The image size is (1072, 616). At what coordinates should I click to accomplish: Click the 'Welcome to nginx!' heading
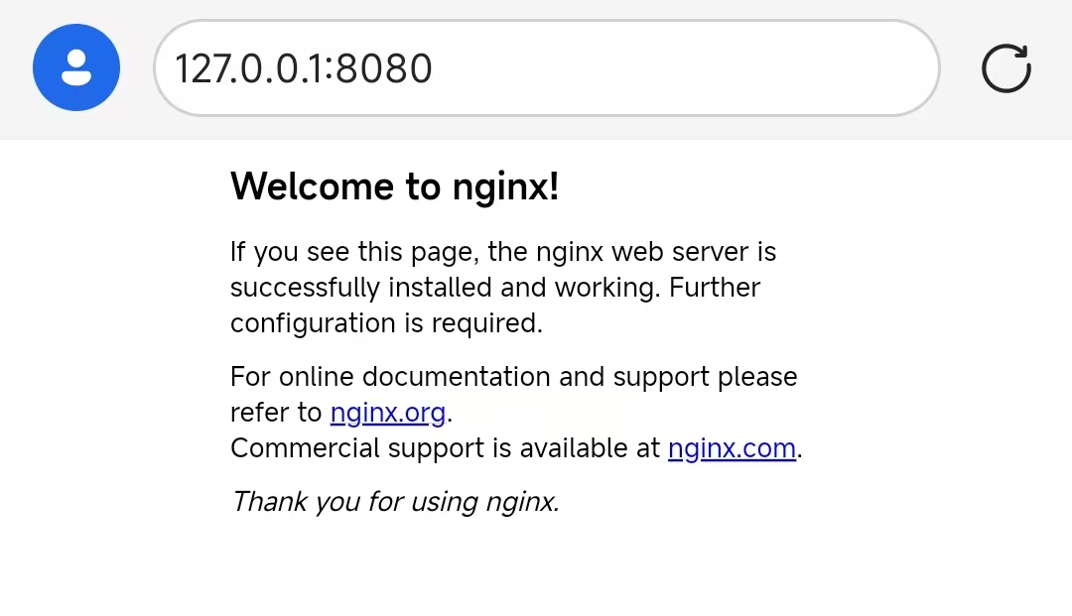pos(394,186)
